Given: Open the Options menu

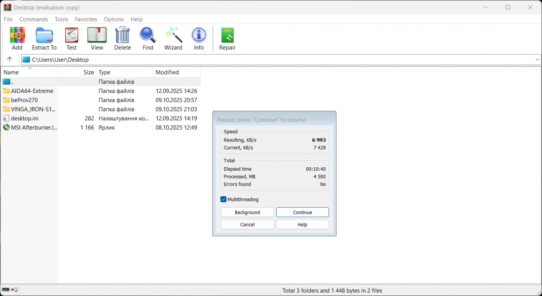Looking at the screenshot, I should click(113, 19).
